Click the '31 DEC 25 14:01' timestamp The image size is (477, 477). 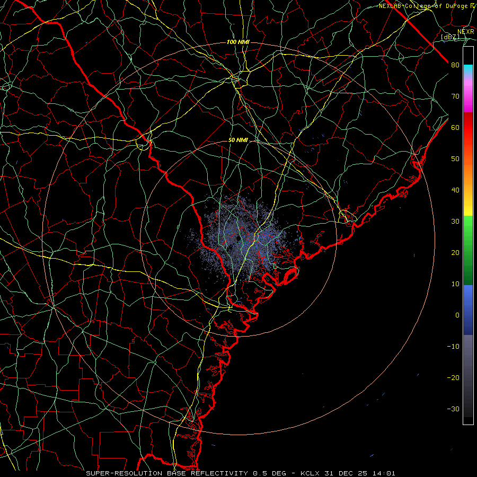point(359,473)
